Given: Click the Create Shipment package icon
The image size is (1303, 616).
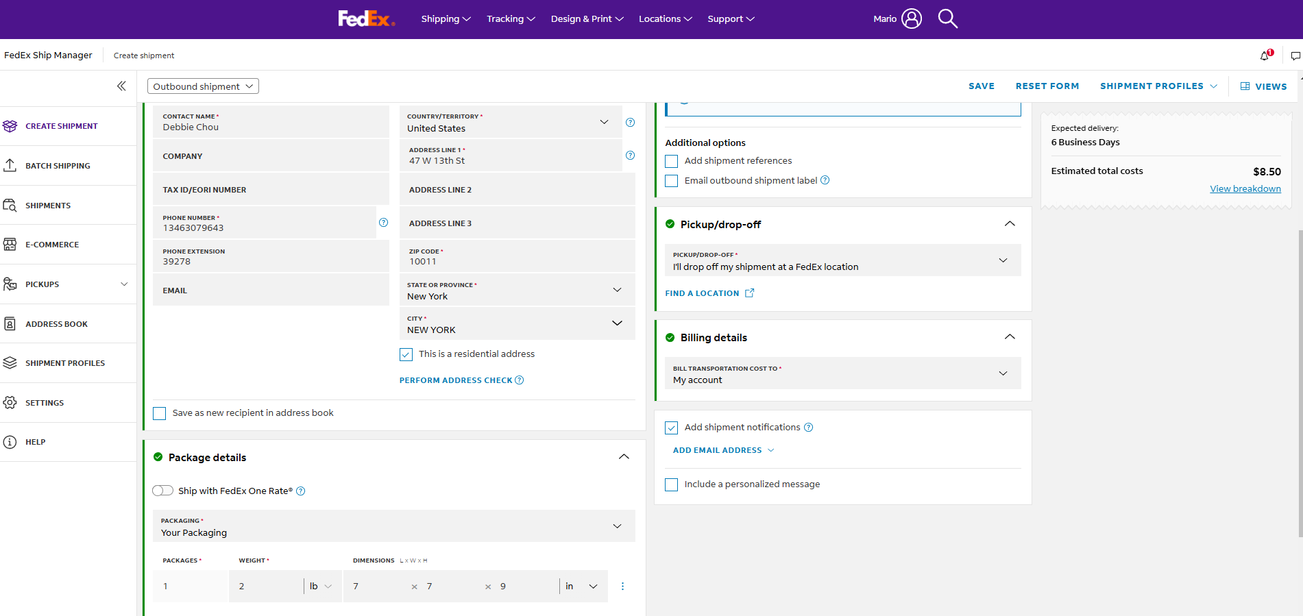Looking at the screenshot, I should (x=10, y=126).
